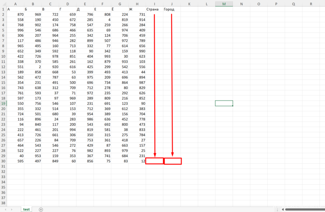This screenshot has height=212, width=325.
Task: Click cell G16 with value 80
Action: (x=120, y=88)
